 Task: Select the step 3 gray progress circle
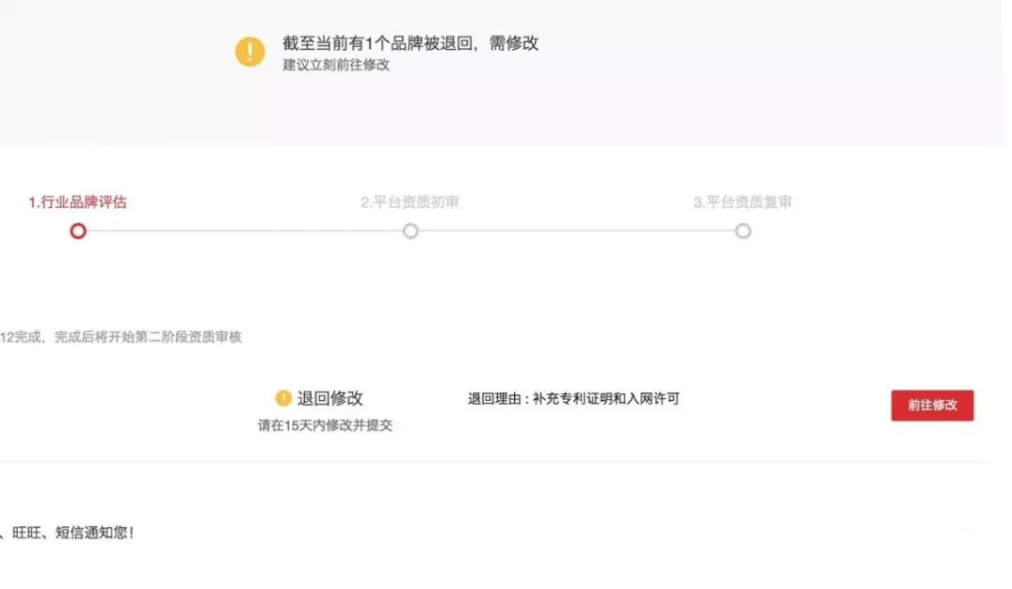click(743, 231)
